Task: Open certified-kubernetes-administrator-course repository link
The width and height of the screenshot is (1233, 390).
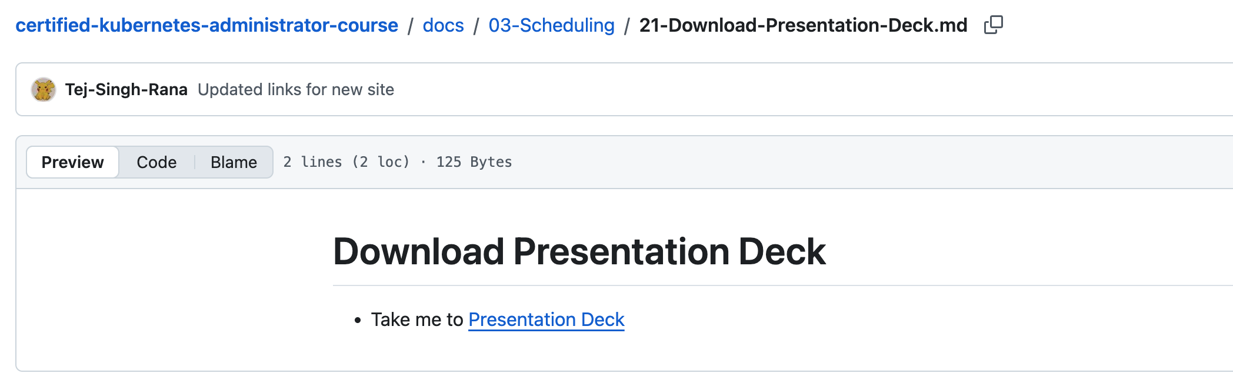Action: pyautogui.click(x=206, y=25)
